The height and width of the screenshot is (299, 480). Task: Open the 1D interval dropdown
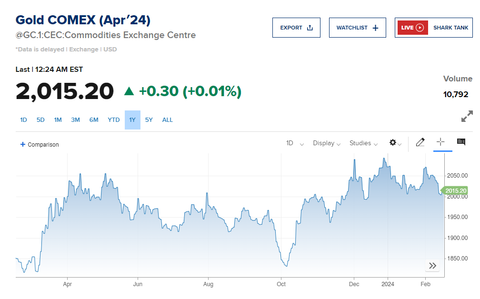click(295, 143)
